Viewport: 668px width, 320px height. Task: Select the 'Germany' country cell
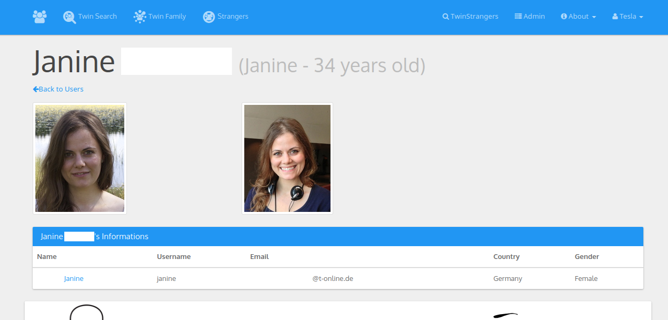(508, 279)
